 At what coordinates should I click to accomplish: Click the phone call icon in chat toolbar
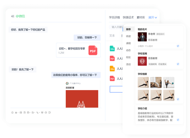coord(38,112)
